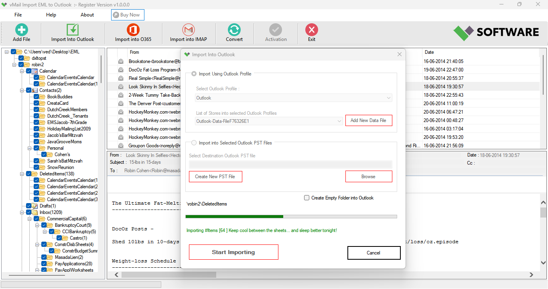Image resolution: width=548 pixels, height=289 pixels.
Task: Click the mail icon beside 2-Week Tummy Take-Back row
Action: pos(120,95)
